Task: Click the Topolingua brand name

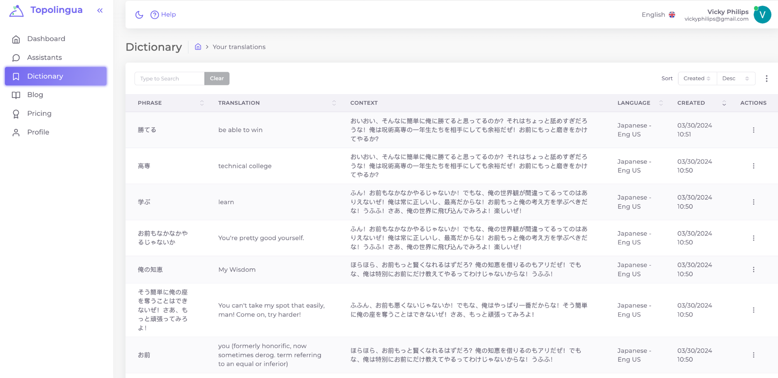Action: click(56, 10)
